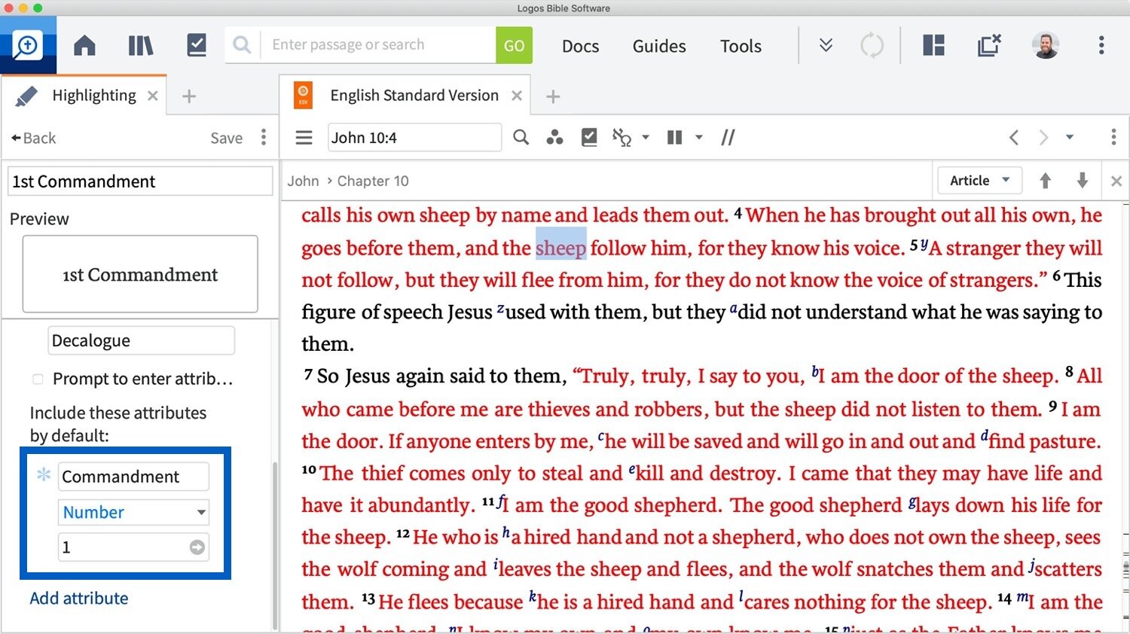
Task: Open the ESV panel hamburger menu
Action: [304, 137]
